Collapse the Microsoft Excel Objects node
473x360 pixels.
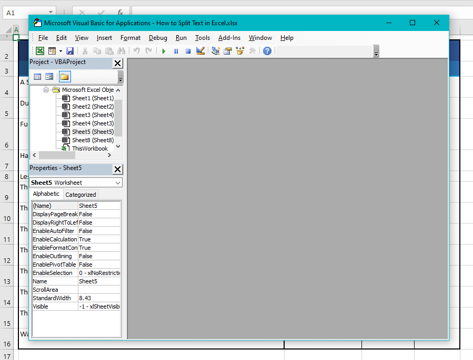(x=46, y=89)
